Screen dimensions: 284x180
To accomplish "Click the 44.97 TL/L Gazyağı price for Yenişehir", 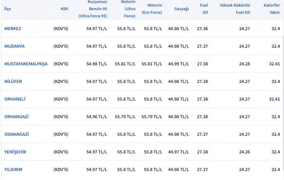I will [178, 152].
